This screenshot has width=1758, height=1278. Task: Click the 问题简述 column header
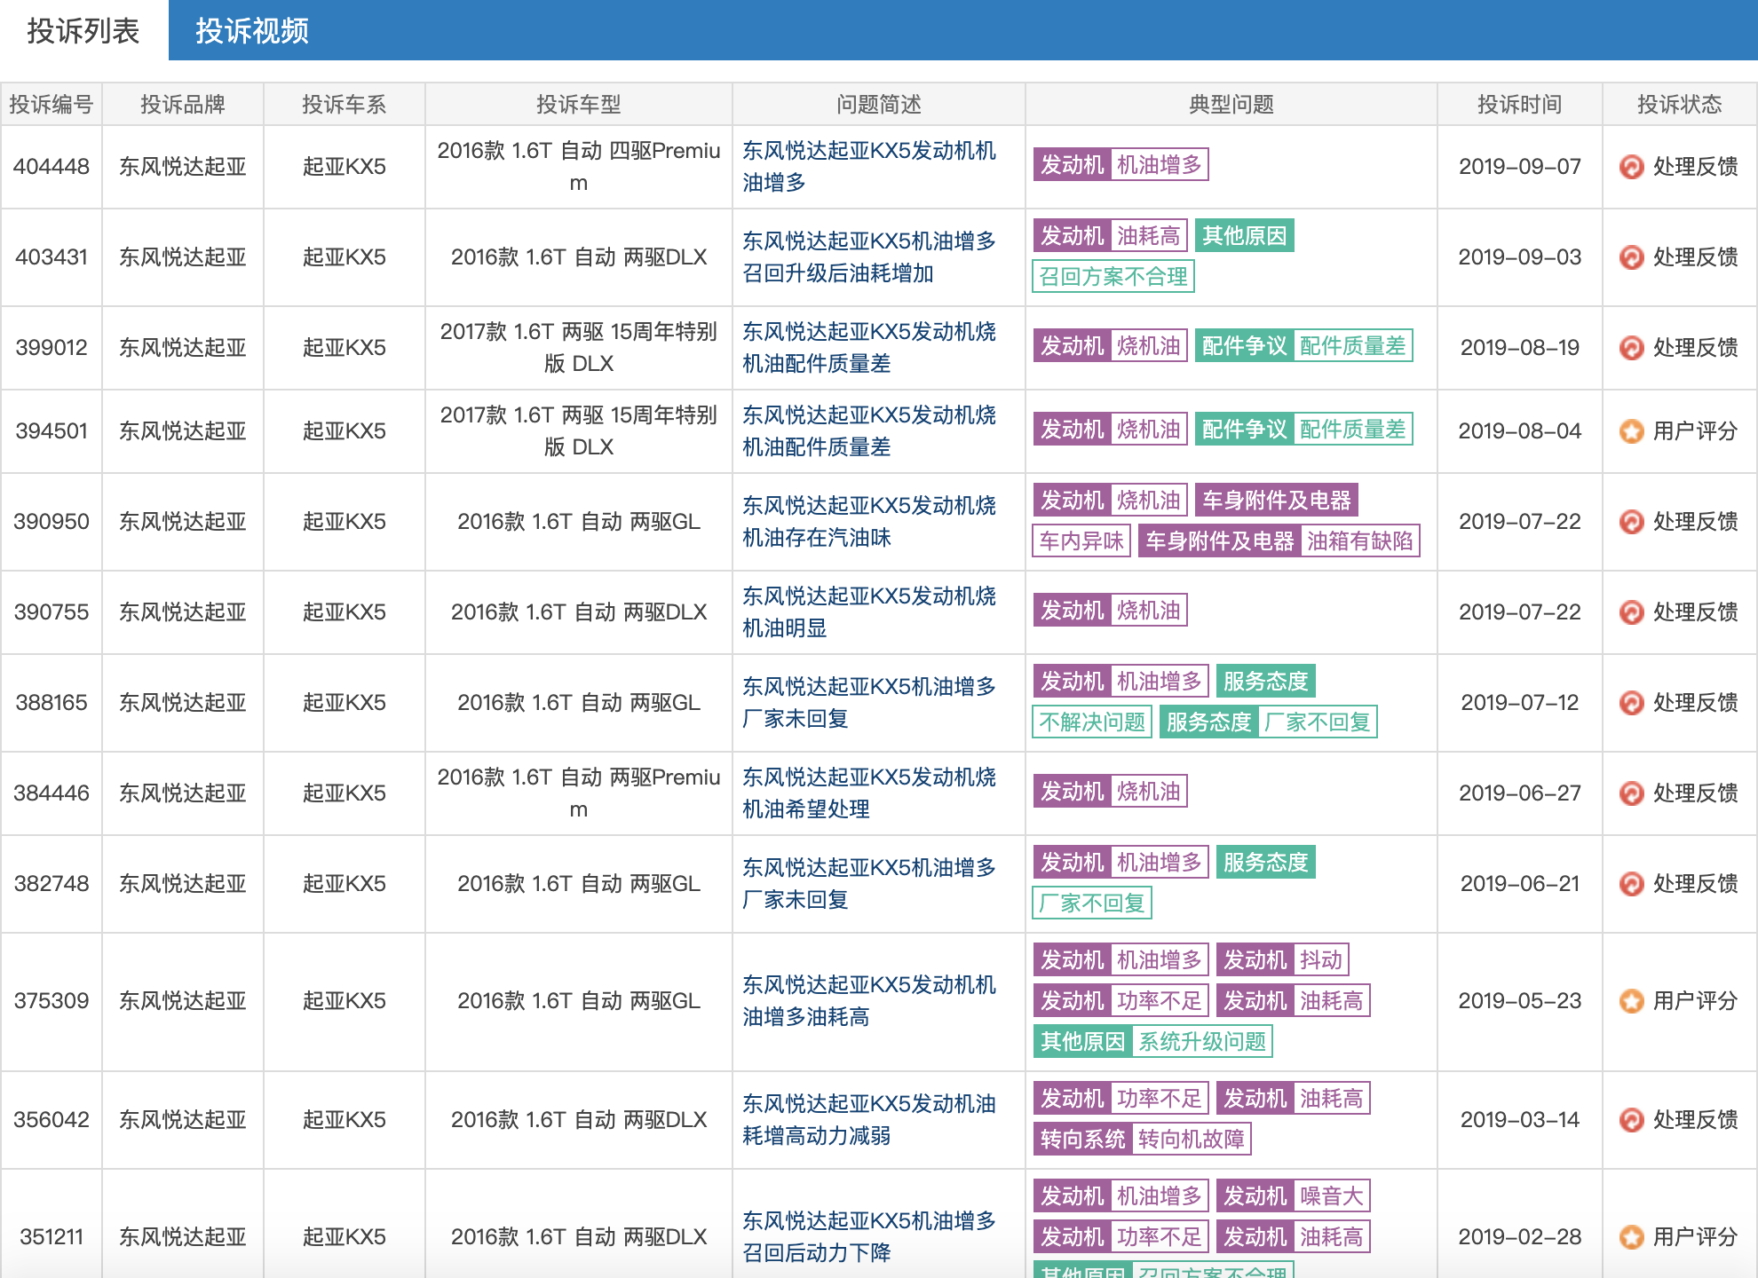(879, 105)
